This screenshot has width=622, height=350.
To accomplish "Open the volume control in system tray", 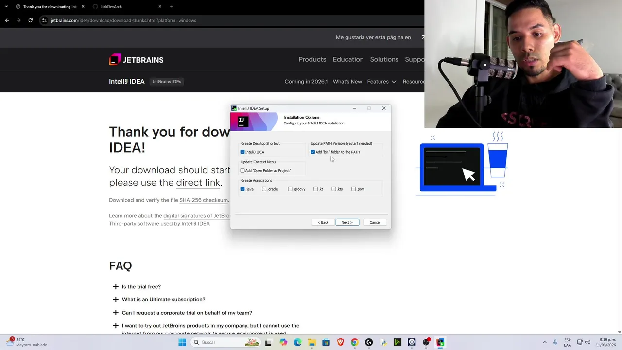I will point(587,343).
